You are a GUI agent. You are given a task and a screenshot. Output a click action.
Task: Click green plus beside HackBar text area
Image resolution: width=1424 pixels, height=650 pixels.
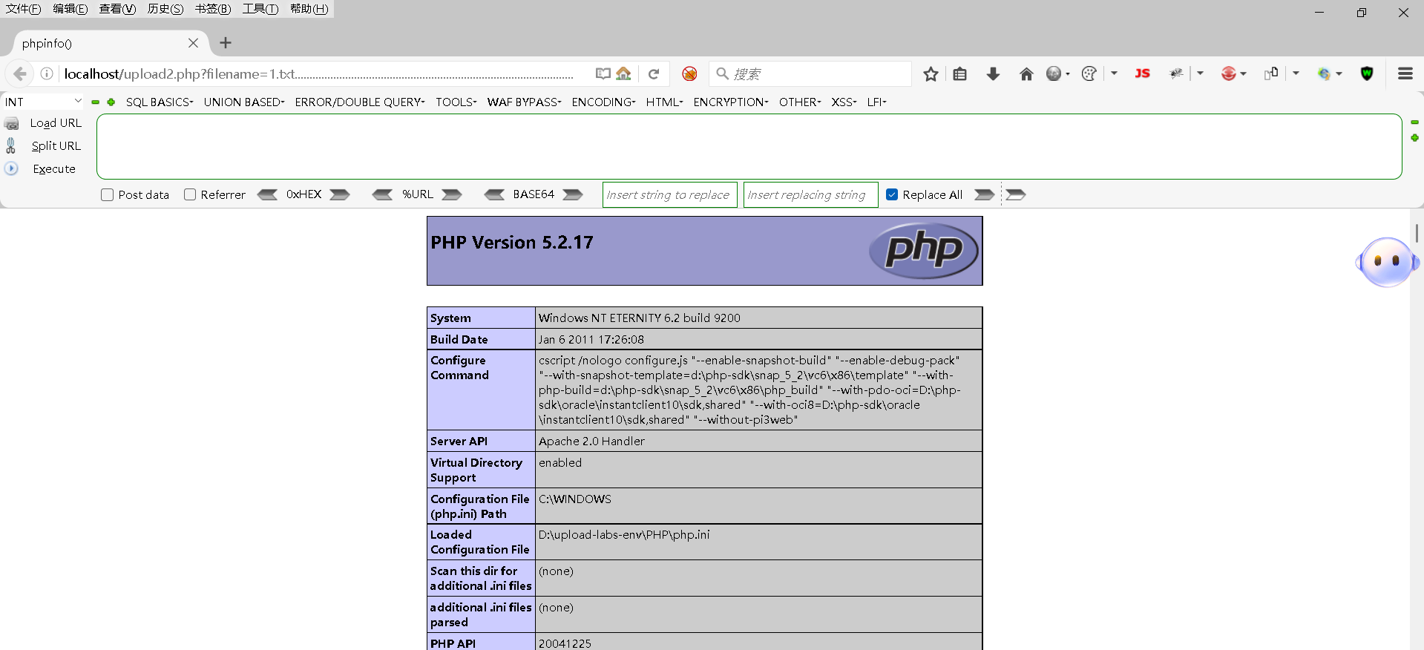pos(1414,138)
